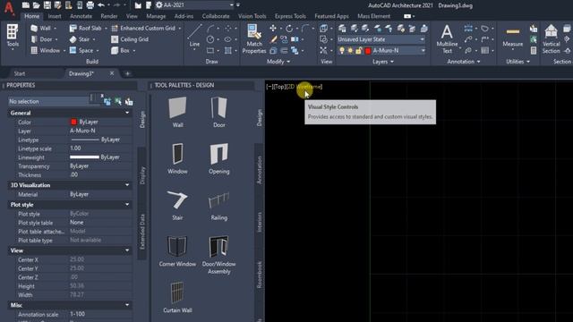Click the [Top] view control label

coord(279,87)
